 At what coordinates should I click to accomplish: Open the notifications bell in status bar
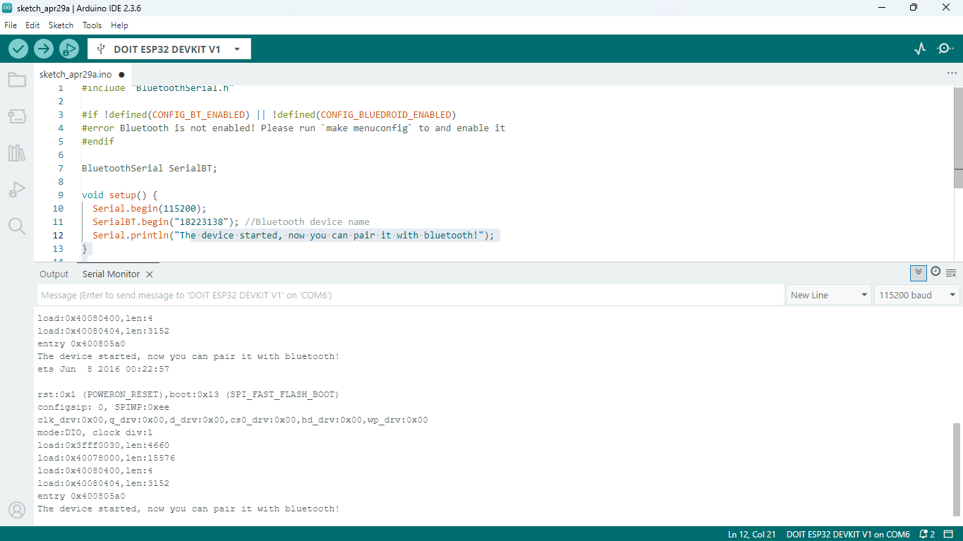coord(926,534)
